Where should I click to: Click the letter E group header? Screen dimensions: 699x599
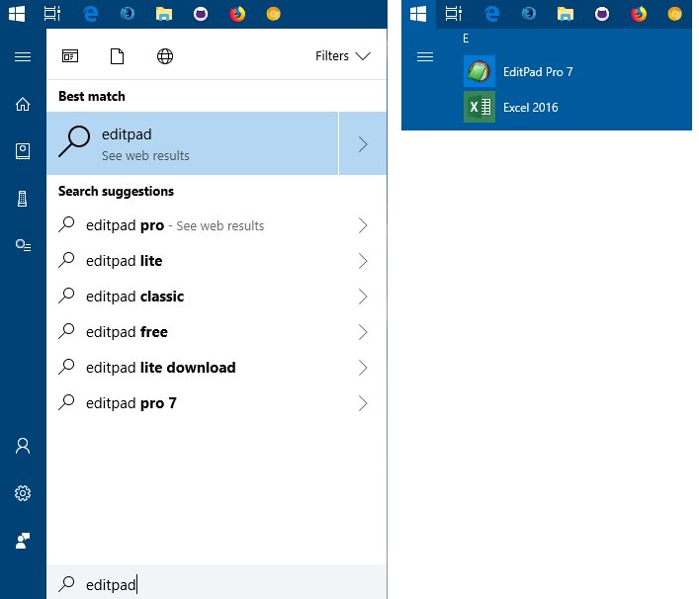click(x=466, y=39)
